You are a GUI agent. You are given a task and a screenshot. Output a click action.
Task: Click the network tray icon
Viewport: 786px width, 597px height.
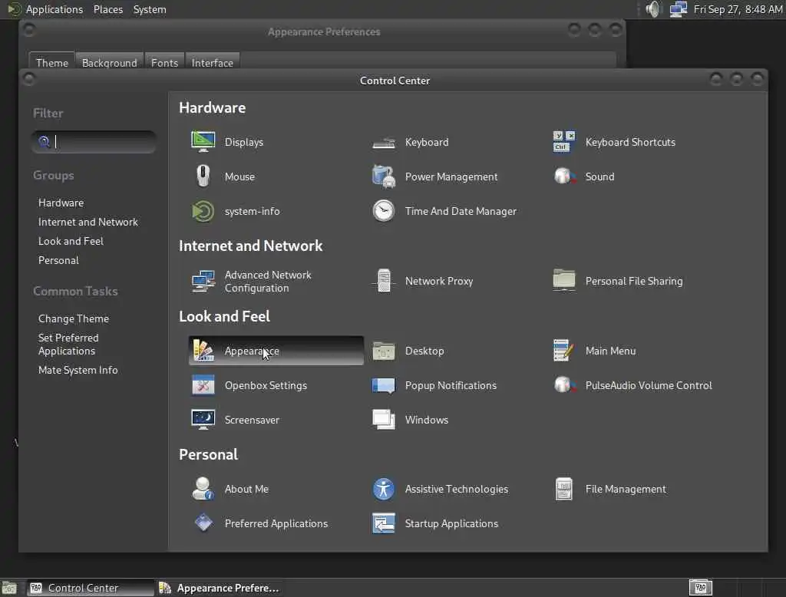(x=679, y=9)
